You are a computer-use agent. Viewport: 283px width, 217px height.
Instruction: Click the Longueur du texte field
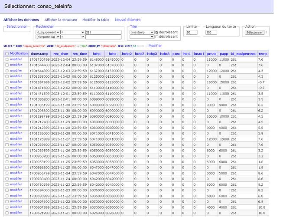pyautogui.click(x=211, y=33)
